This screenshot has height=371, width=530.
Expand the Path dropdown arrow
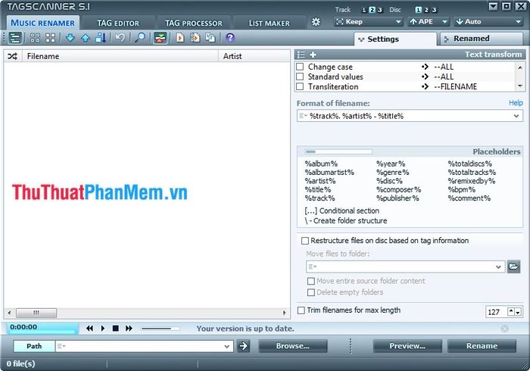(227, 346)
